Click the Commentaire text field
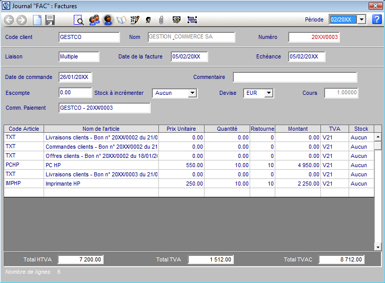 click(295, 77)
